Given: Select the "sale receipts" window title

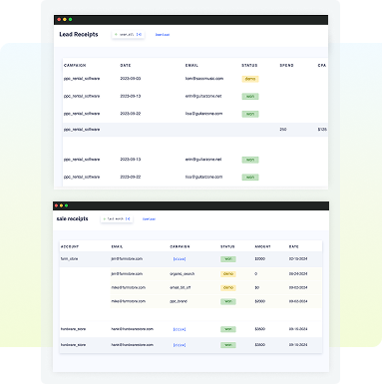Looking at the screenshot, I should [x=72, y=218].
